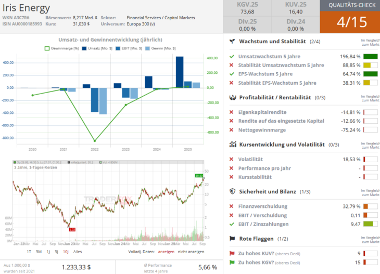Toggle the EBIT [Mio. $] legend series

click(x=129, y=48)
